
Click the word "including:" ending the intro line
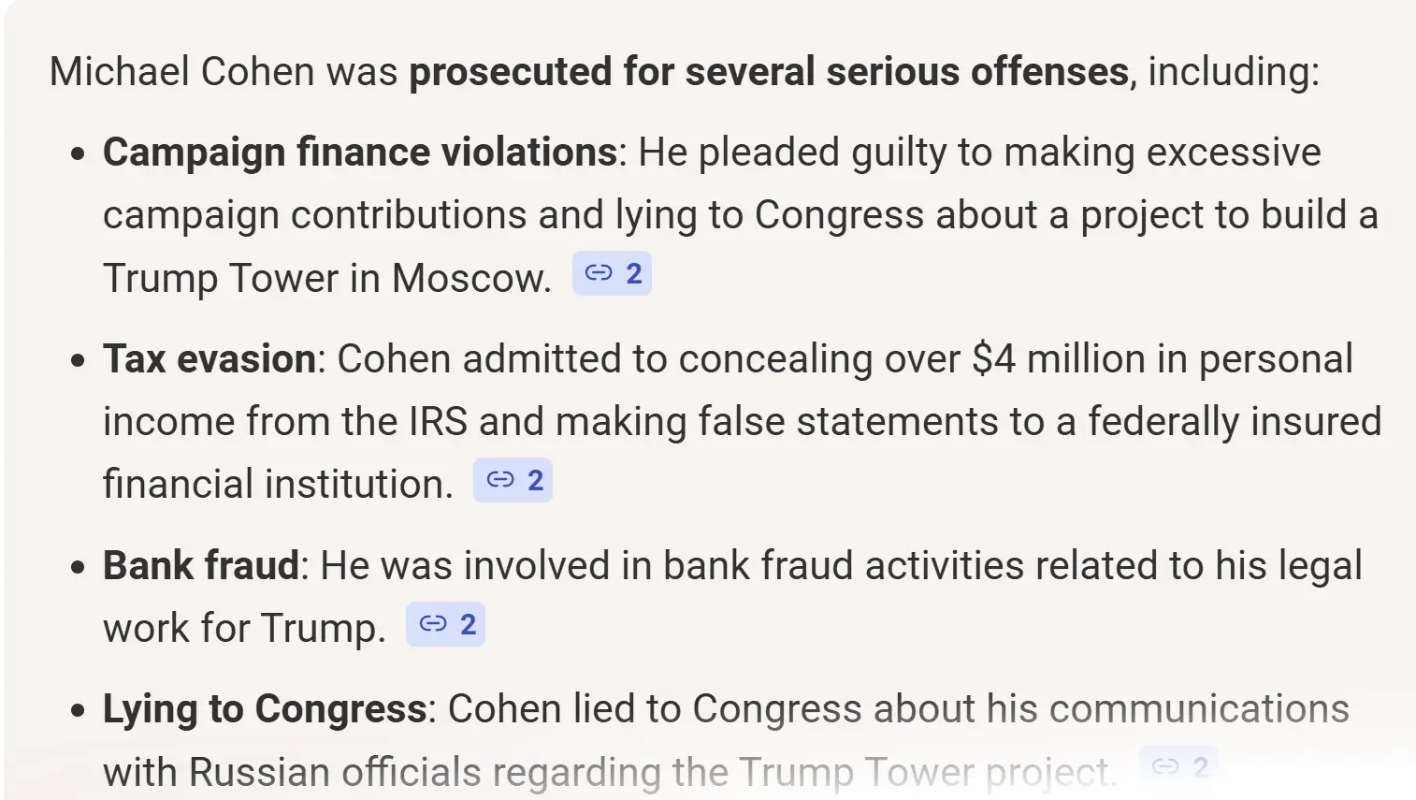[x=1234, y=72]
